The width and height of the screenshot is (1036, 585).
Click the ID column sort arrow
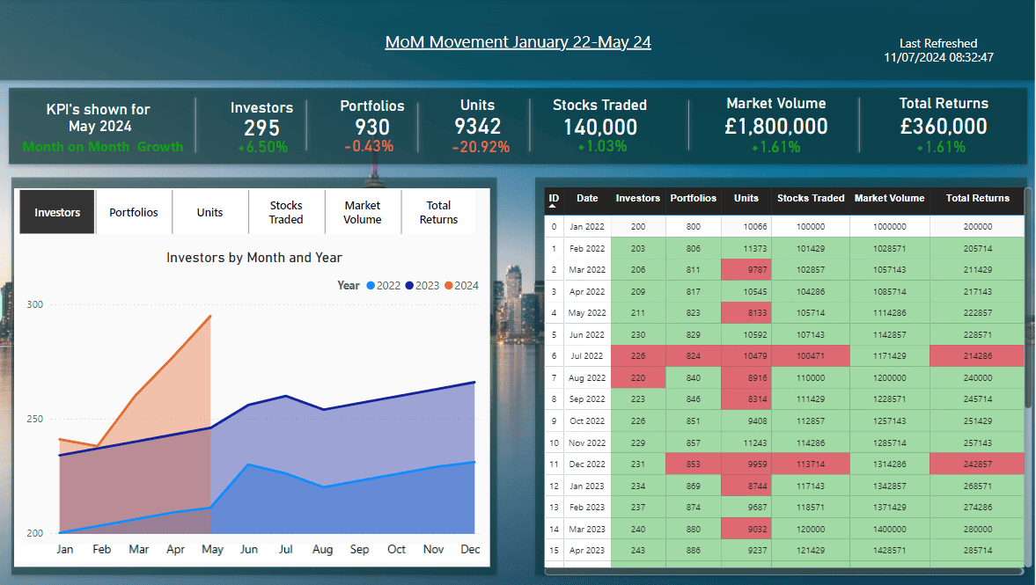554,208
